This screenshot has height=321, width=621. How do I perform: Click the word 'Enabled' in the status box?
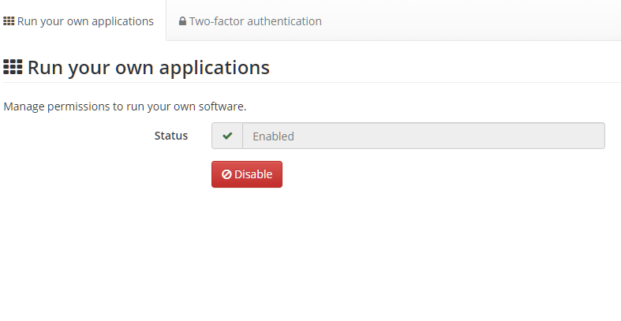[x=273, y=136]
